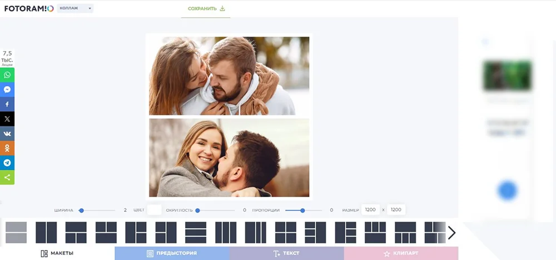Share via the WhatsApp icon
Screen dimensions: 556x260
click(x=7, y=75)
